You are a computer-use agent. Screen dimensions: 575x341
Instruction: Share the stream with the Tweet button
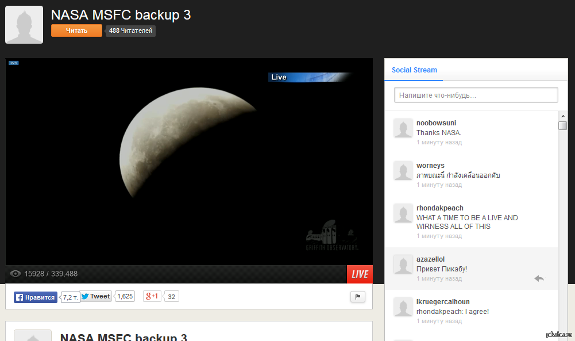(x=96, y=296)
